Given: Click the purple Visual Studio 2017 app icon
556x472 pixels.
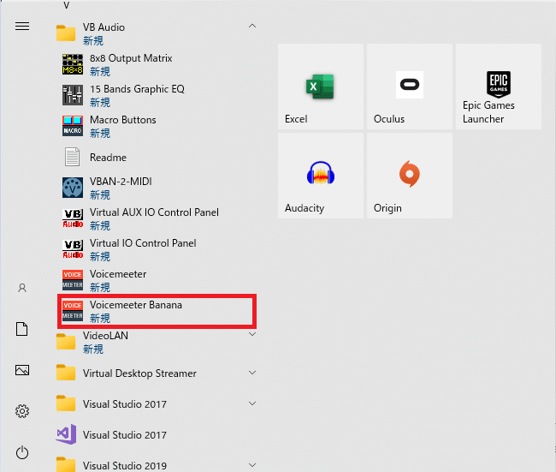Looking at the screenshot, I should [67, 434].
